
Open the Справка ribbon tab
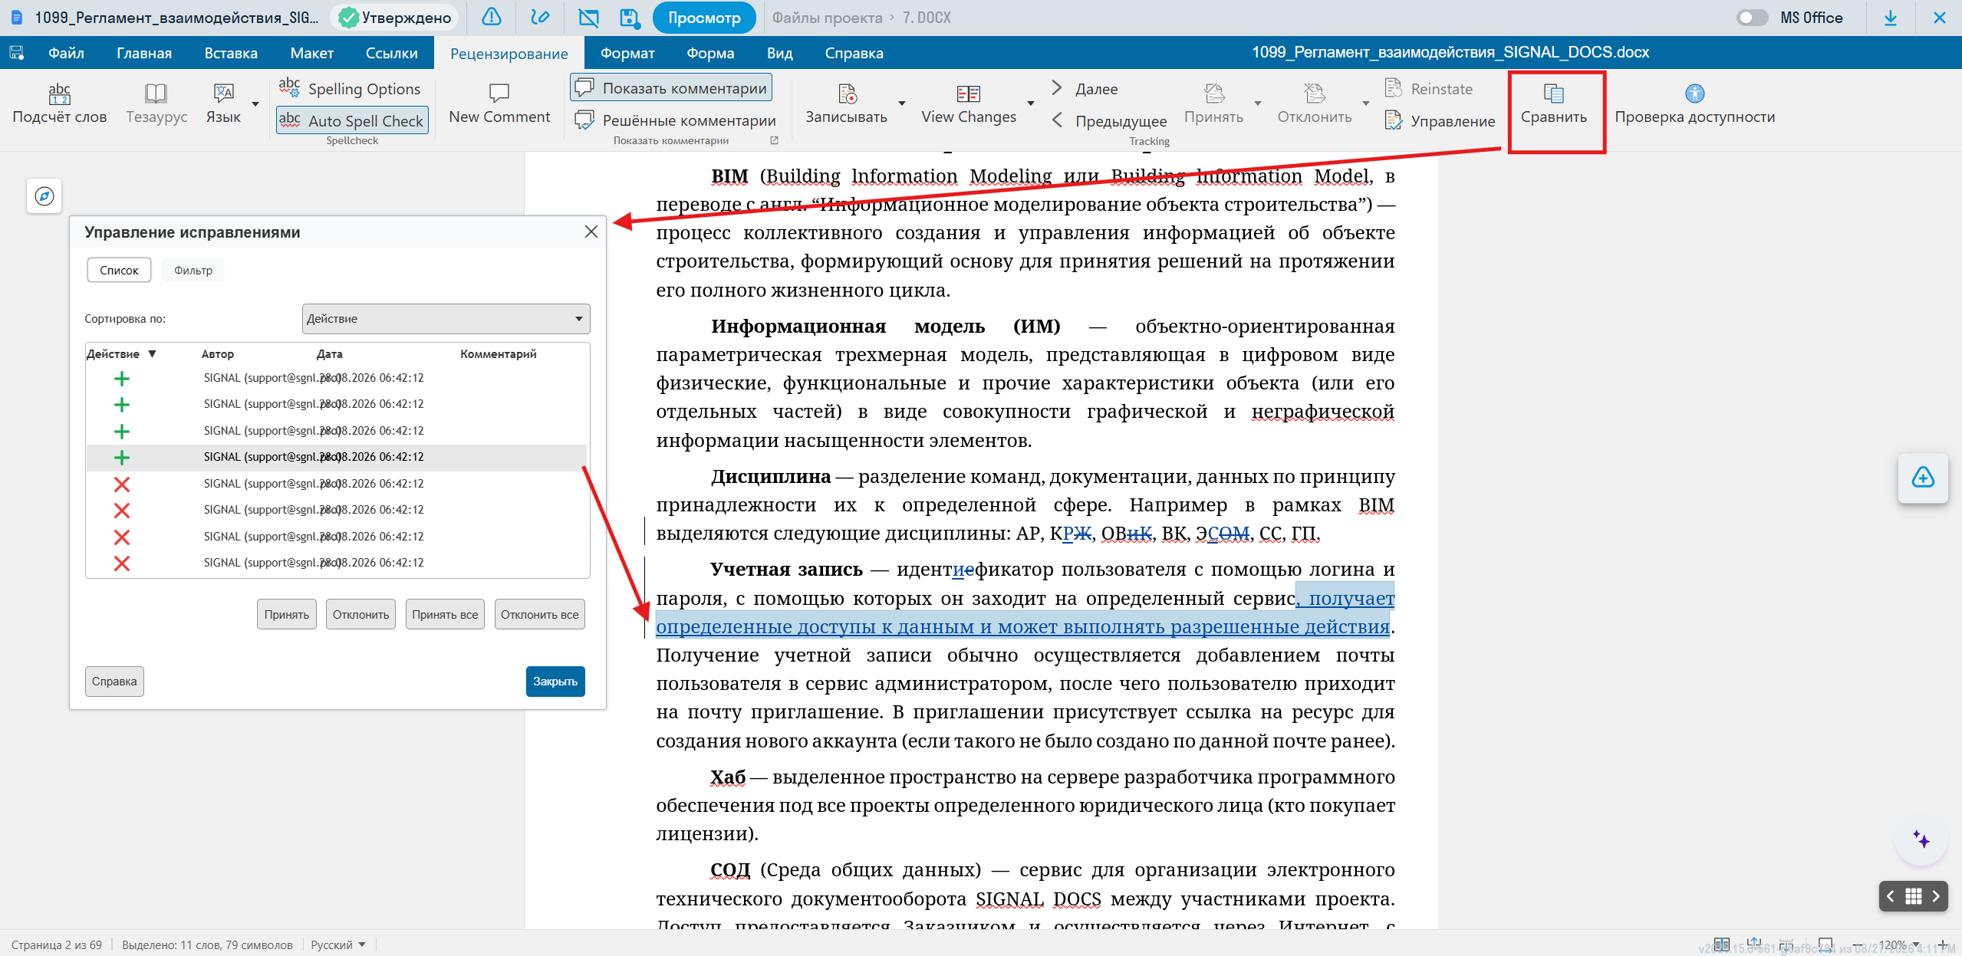(854, 53)
